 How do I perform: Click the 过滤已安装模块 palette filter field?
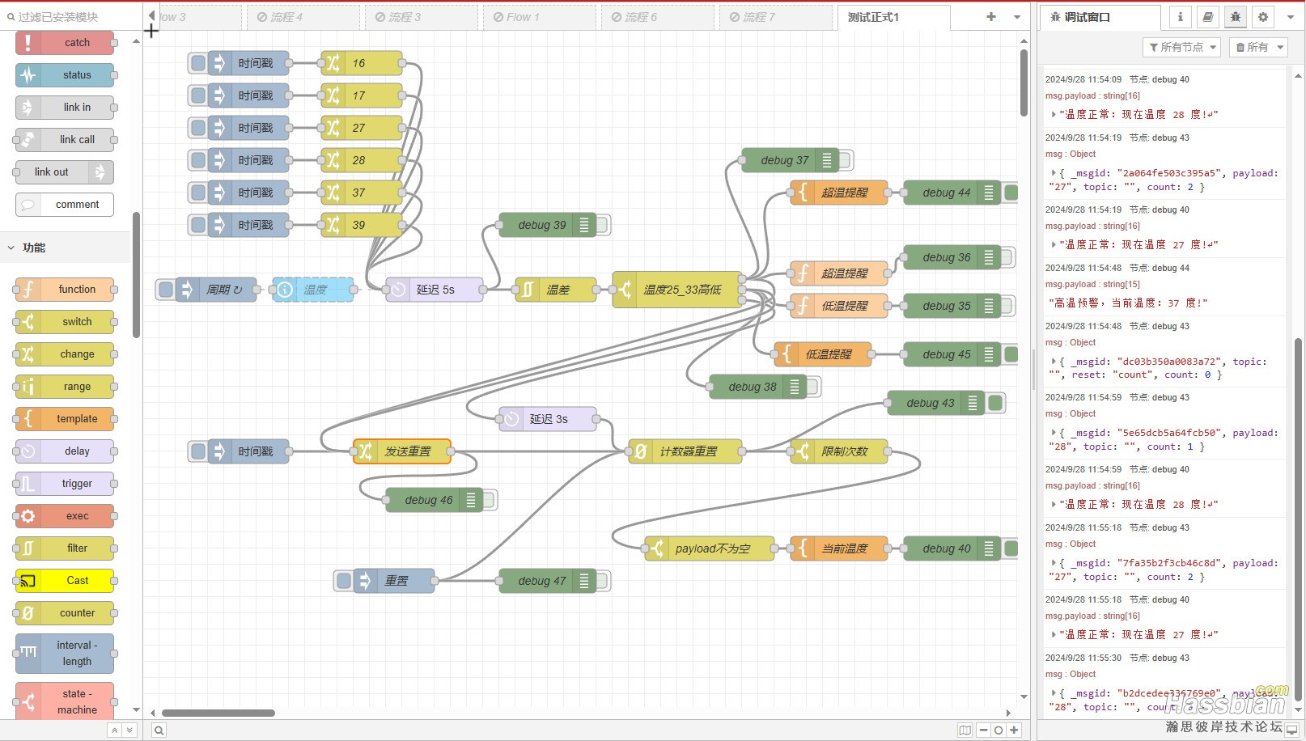coord(71,16)
